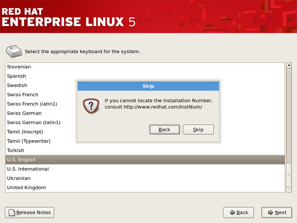Select United Kingdom keyboard
297x223 pixels.
[145, 188]
